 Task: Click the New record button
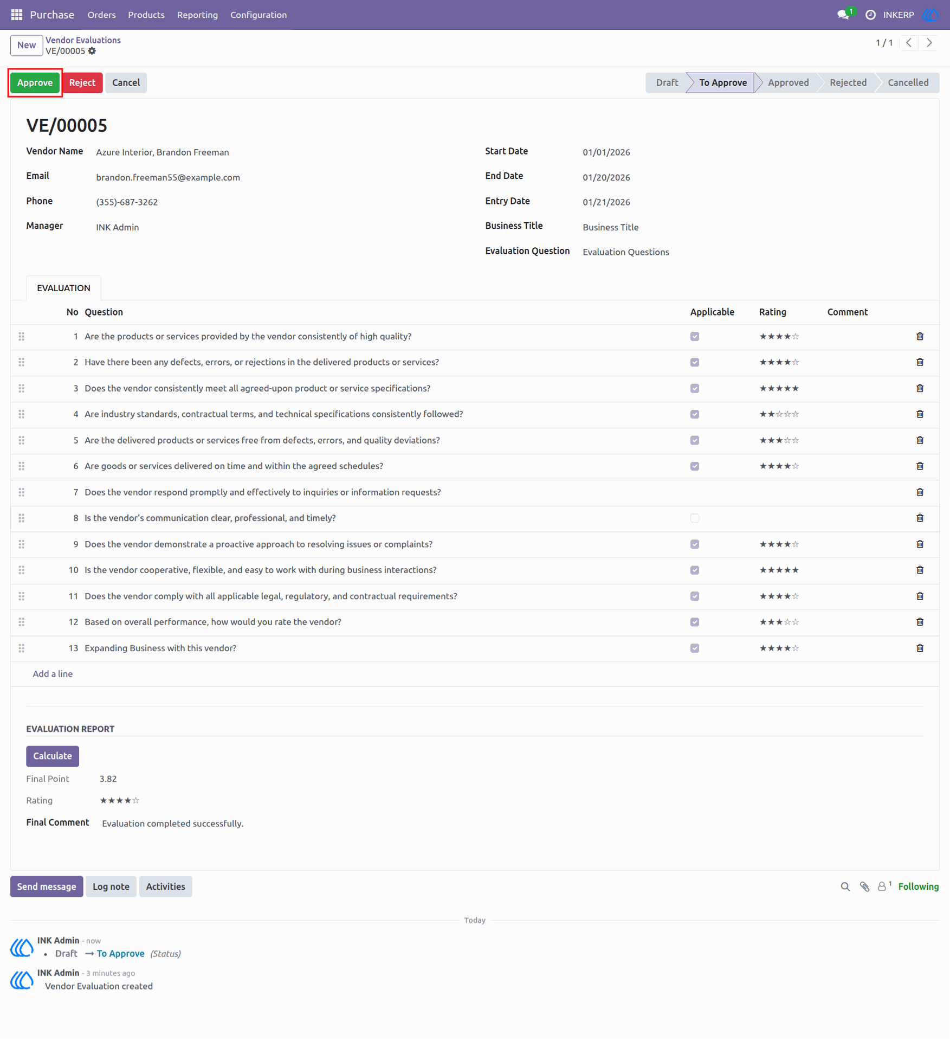click(x=27, y=46)
